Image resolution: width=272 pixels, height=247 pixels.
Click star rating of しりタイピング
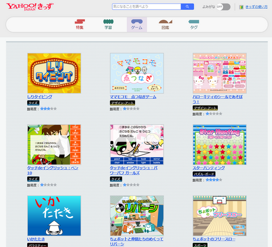click(48, 109)
